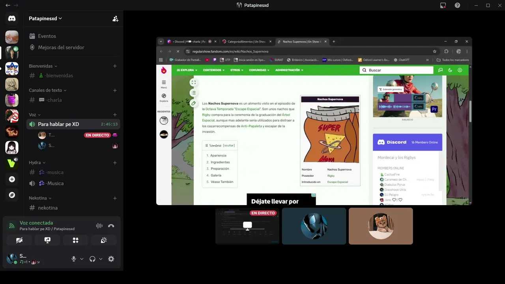The height and width of the screenshot is (284, 505).
Task: Create channel in Canales de texto category
Action: (x=115, y=90)
